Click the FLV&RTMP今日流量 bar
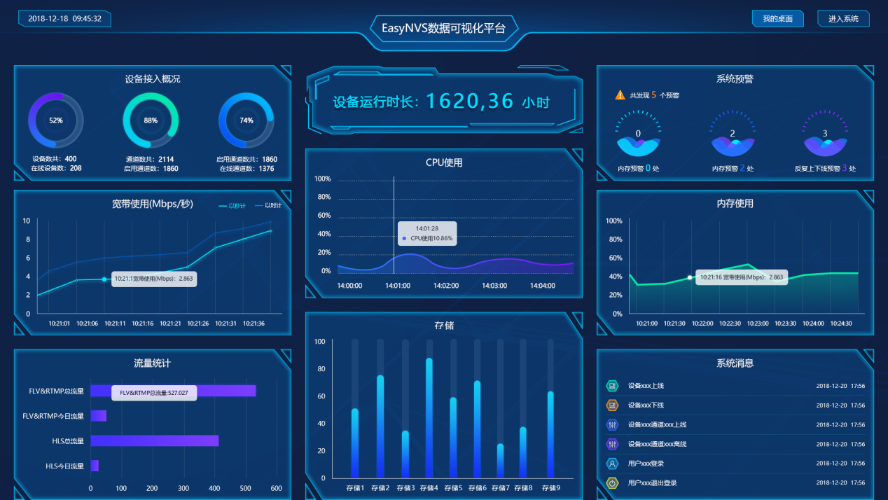 98,416
